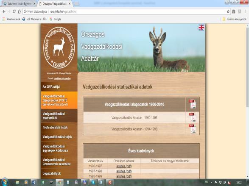Open a new browser tab

pyautogui.click(x=76, y=4)
